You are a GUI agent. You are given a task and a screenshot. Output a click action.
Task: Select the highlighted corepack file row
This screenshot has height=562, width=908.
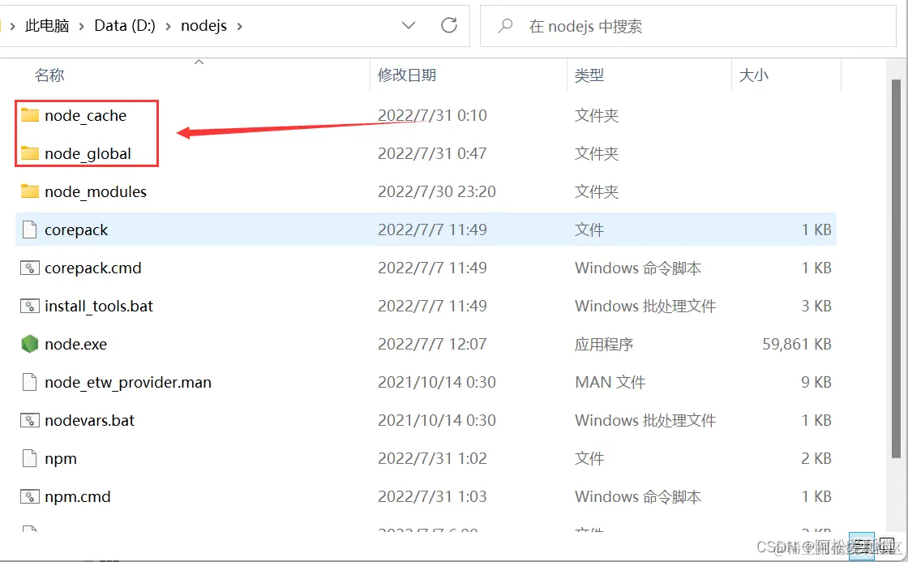point(77,230)
